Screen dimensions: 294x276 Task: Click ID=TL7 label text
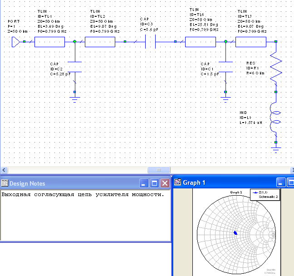coord(245,16)
